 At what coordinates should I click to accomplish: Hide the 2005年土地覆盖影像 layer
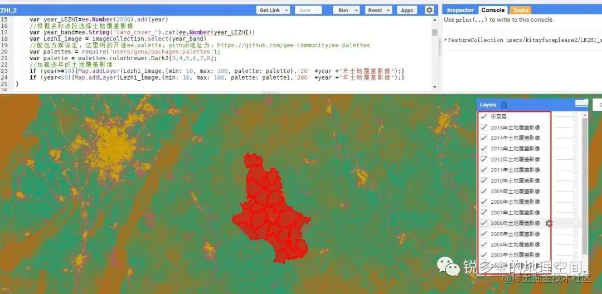click(484, 234)
